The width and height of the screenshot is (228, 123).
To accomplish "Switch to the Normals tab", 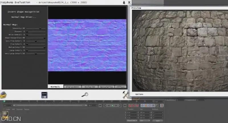I will 55,87.
